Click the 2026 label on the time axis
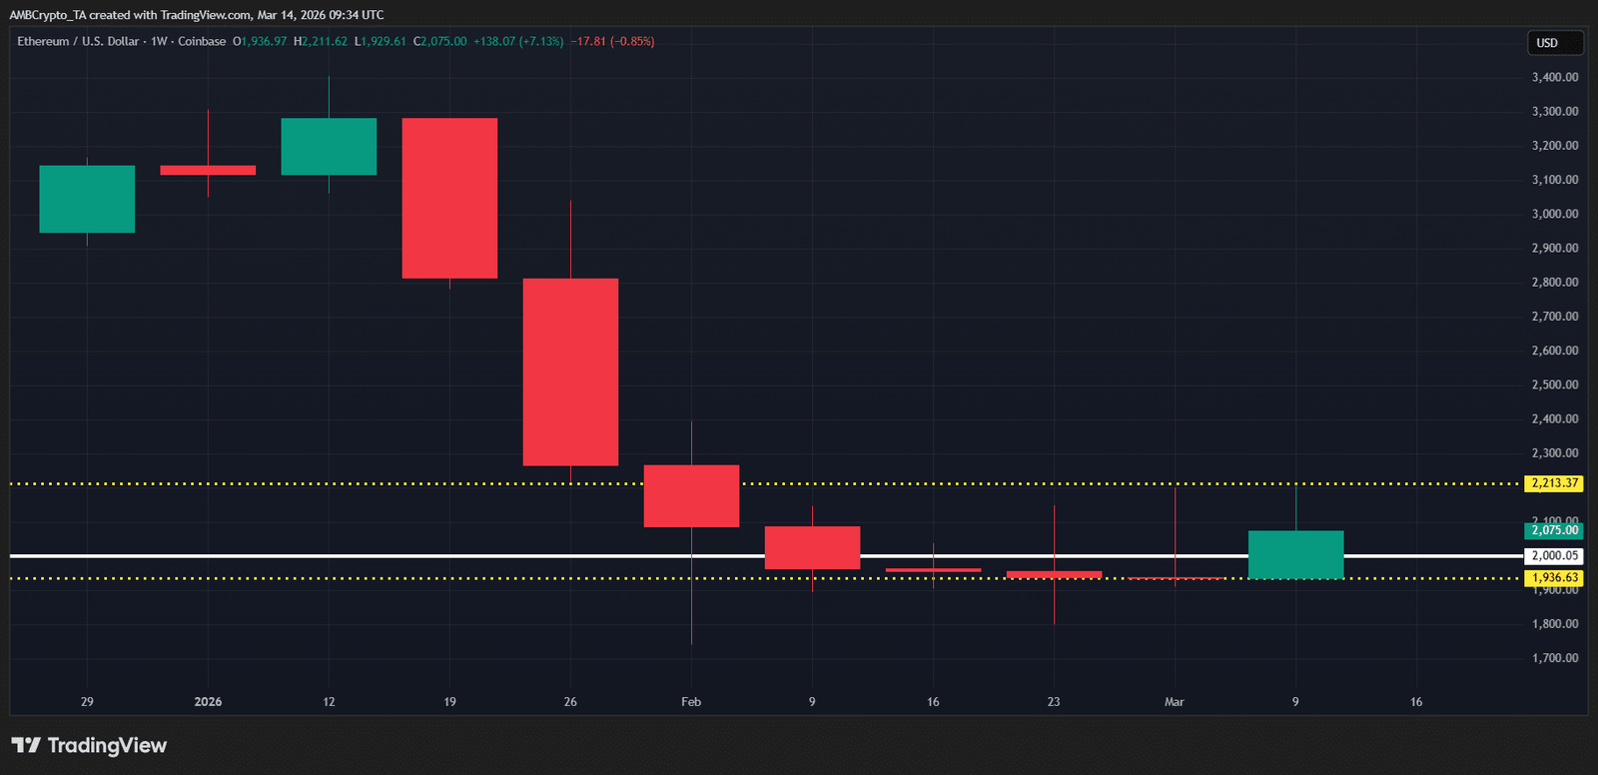 pos(208,702)
